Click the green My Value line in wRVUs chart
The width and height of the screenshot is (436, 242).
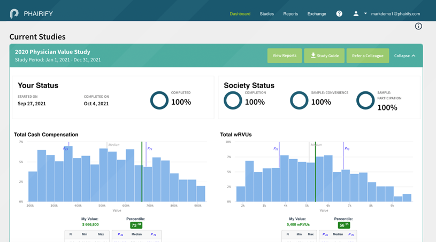(316, 171)
